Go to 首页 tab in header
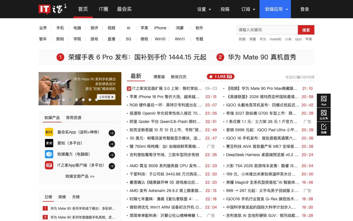The height and width of the screenshot is (221, 353). coord(83,9)
